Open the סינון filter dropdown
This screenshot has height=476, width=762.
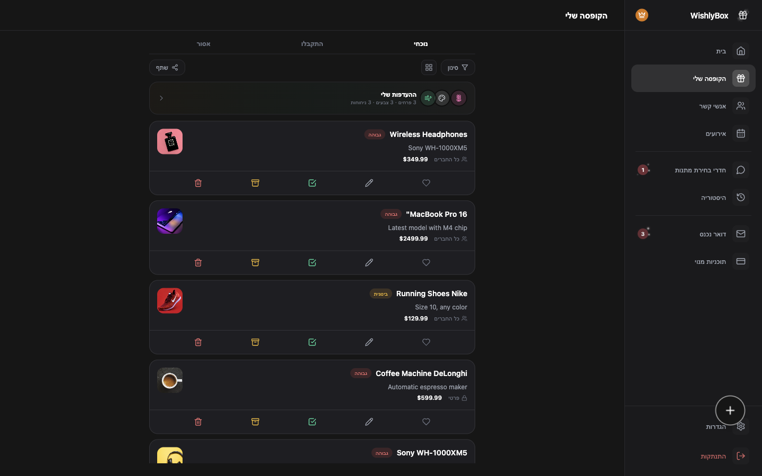(458, 68)
